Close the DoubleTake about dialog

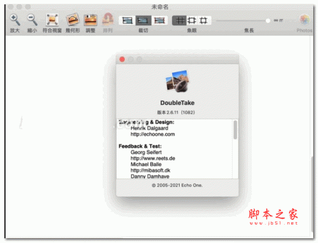pos(122,59)
